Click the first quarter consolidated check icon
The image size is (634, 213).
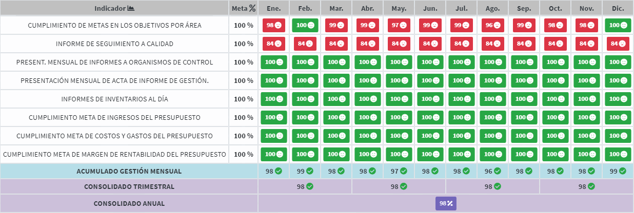(x=310, y=186)
